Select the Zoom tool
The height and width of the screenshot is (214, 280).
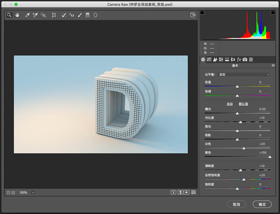[9, 15]
